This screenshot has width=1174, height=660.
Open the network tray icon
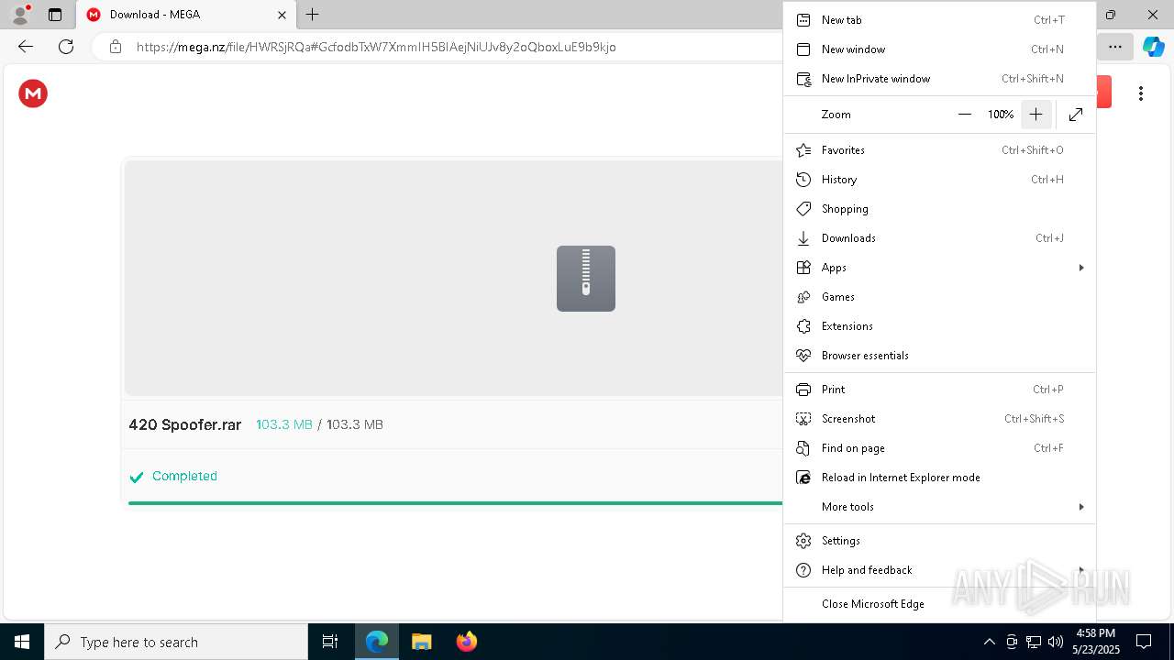[x=1034, y=642]
